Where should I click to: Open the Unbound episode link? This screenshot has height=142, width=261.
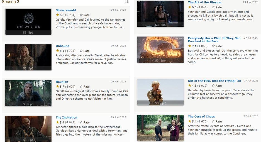62,46
